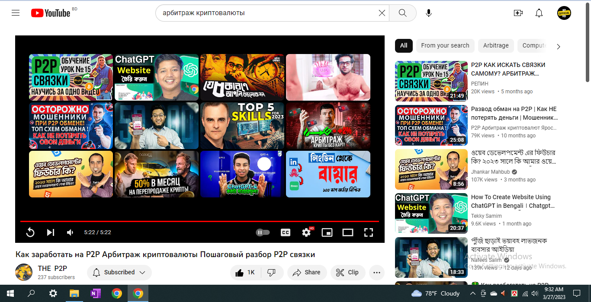Go to YouTube home via logo

51,13
